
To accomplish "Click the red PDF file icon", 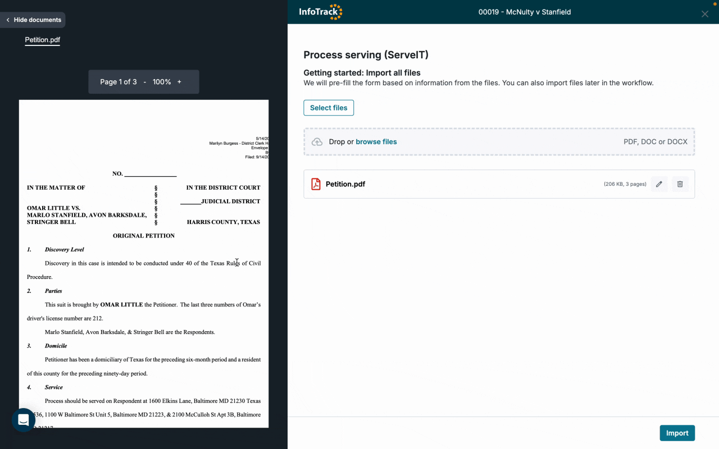I will [x=316, y=184].
